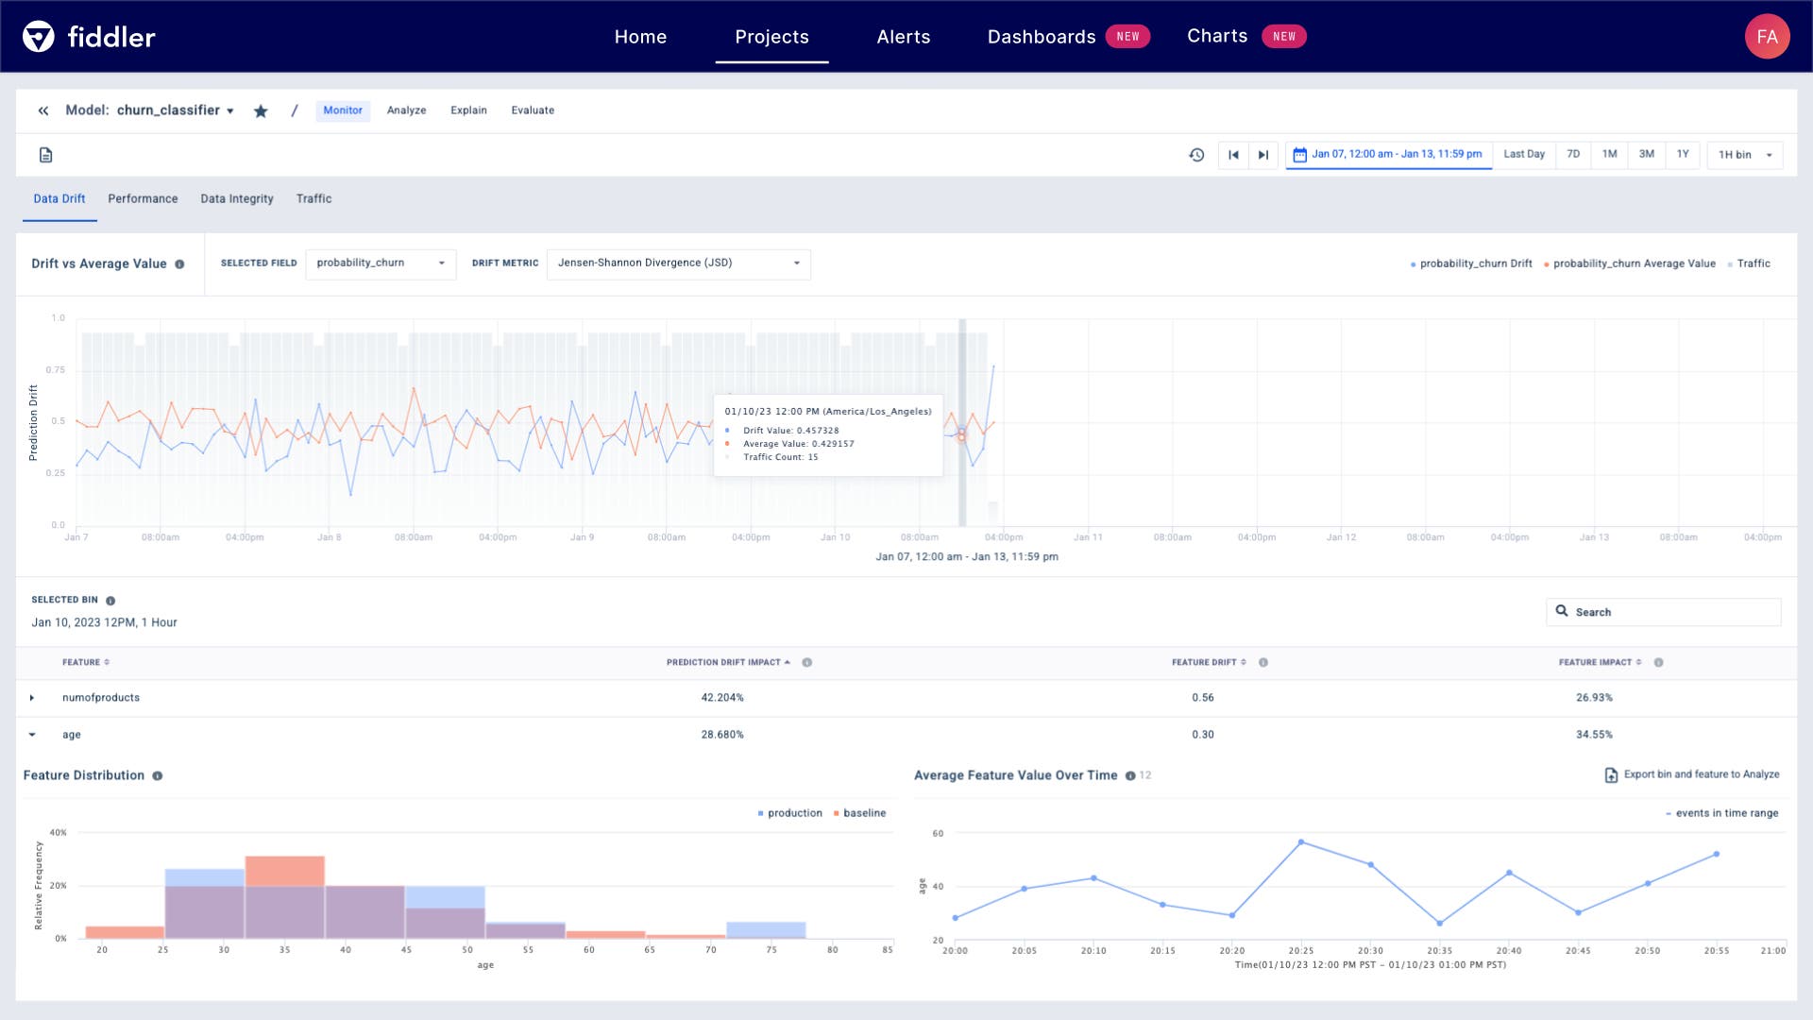The width and height of the screenshot is (1813, 1020).
Task: Open the Drift Metric dropdown
Action: pyautogui.click(x=677, y=263)
